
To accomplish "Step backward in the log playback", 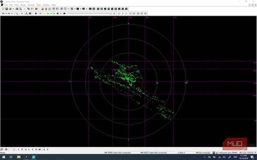I will tap(58, 13).
